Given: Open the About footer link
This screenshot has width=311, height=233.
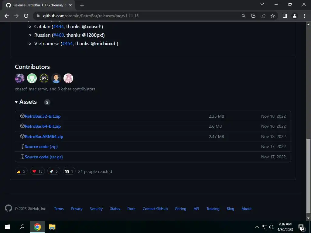Looking at the screenshot, I should (x=247, y=209).
